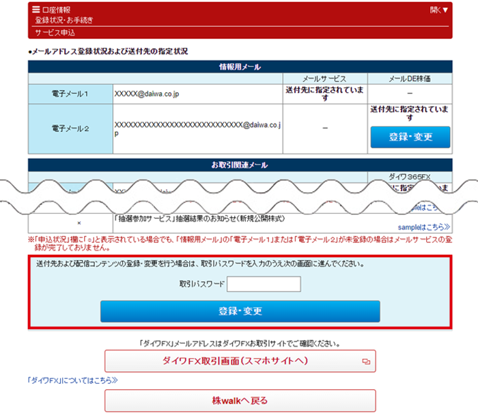This screenshot has height=413, width=478.
Task: Click 登録・変更 button in 電子メール2 row
Action: pyautogui.click(x=410, y=137)
